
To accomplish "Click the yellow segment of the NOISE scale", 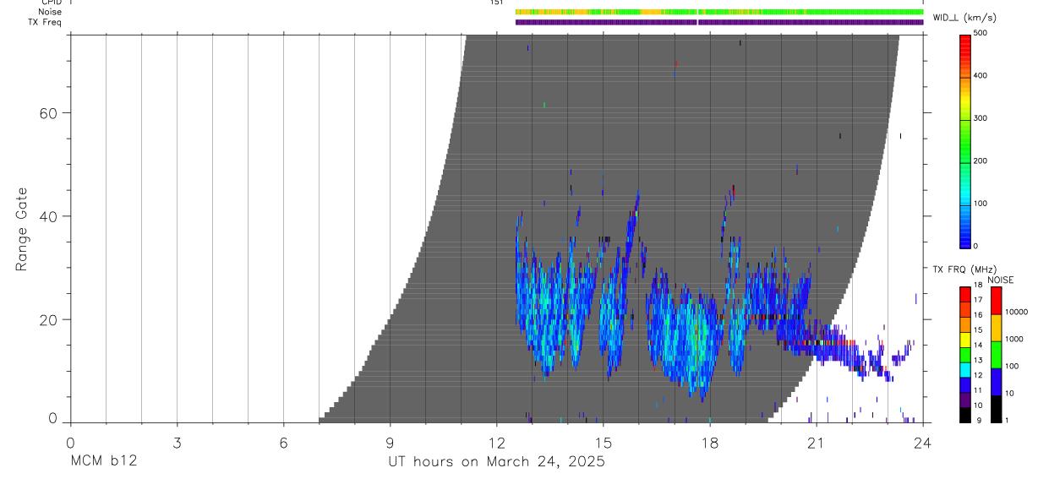I will tap(997, 328).
